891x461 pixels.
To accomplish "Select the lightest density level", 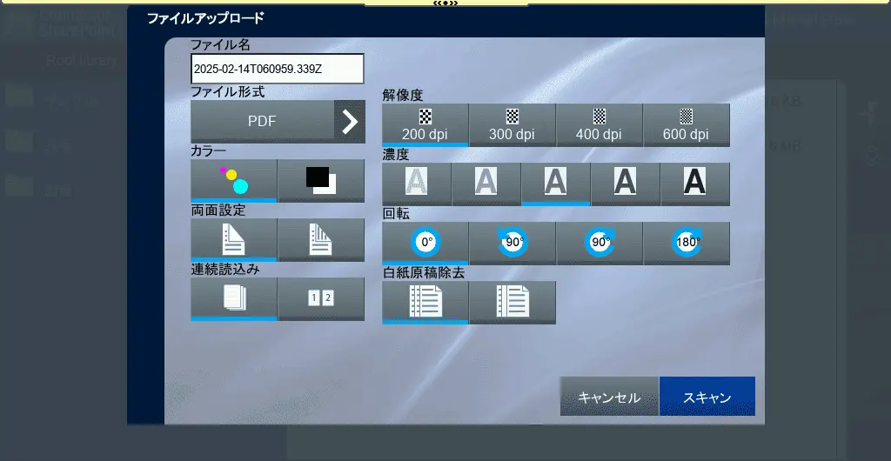I will [x=417, y=184].
